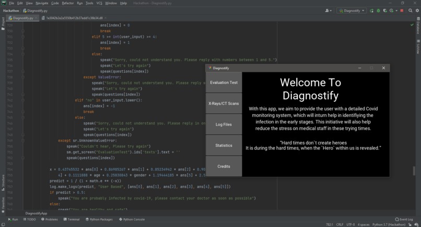Click the green Debug bug icon
The height and width of the screenshot is (227, 421).
378,11
